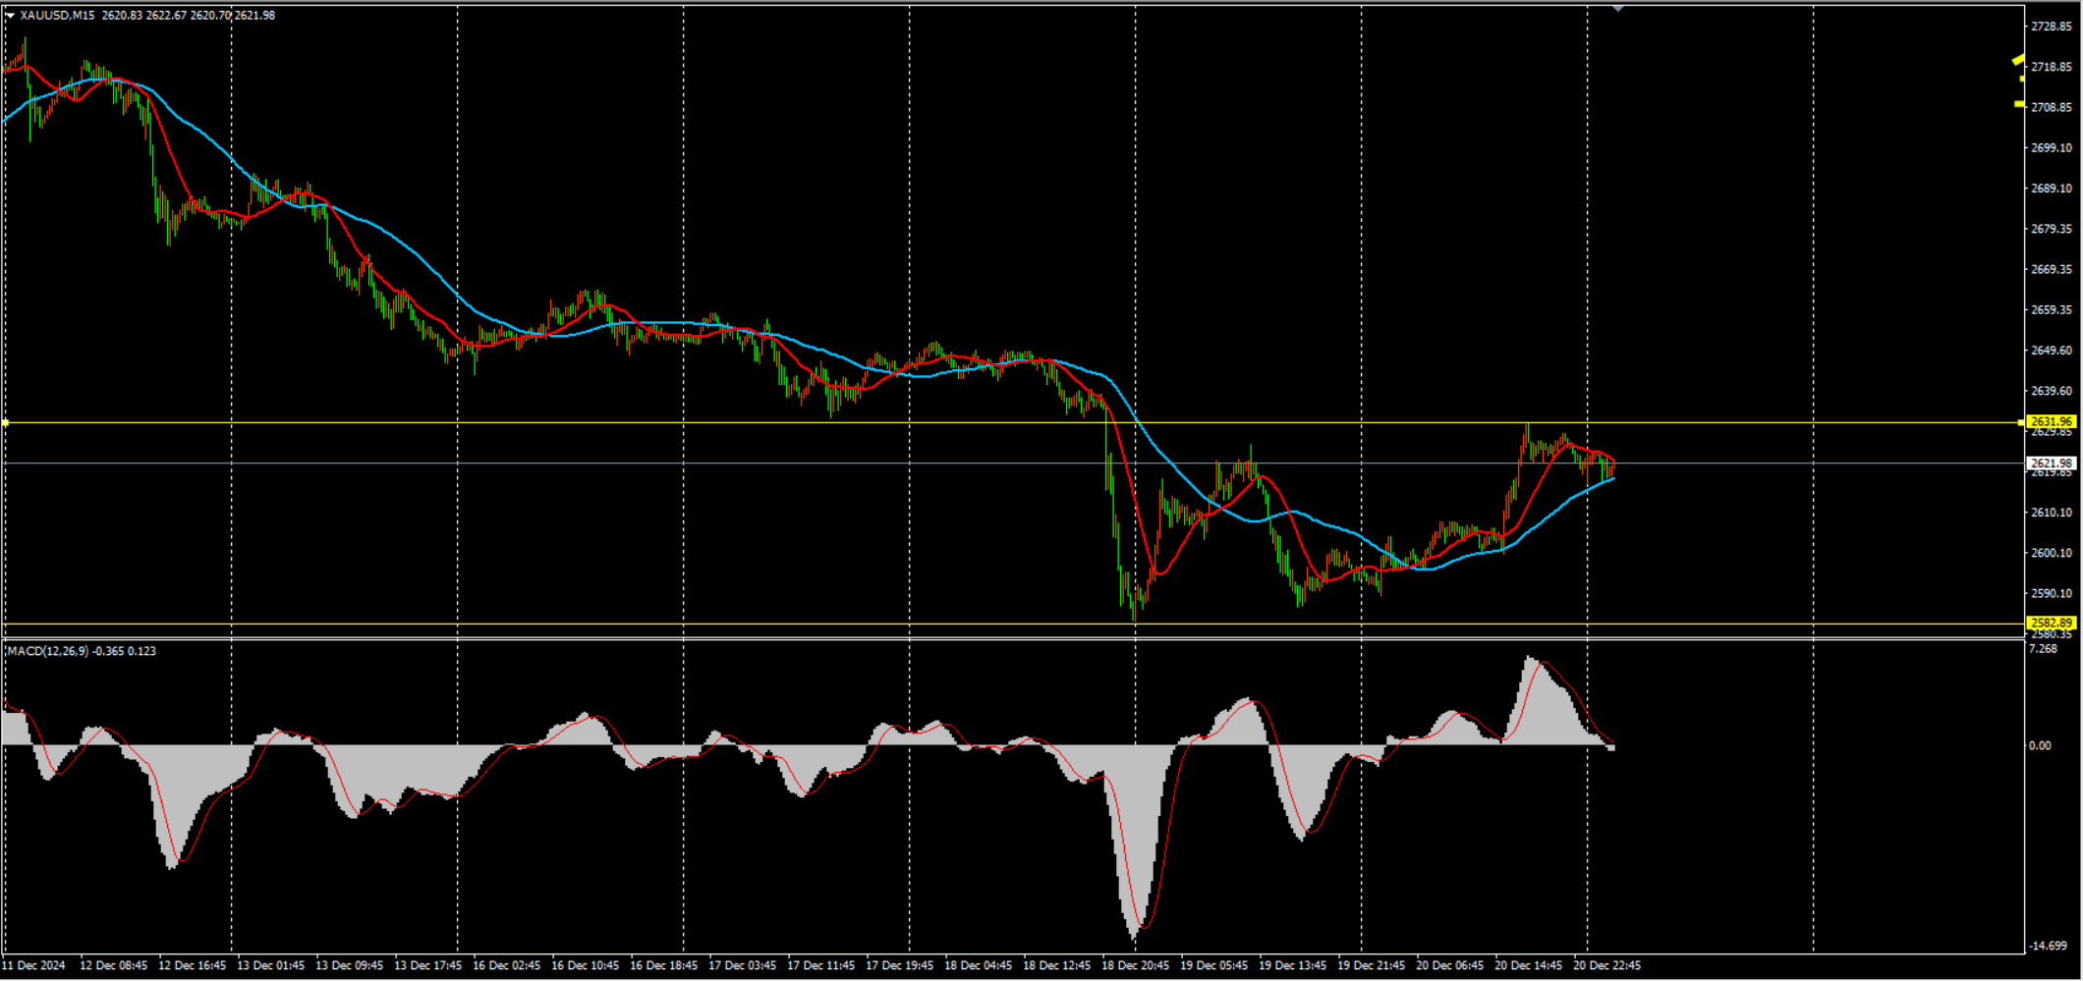Viewport: 2083px width, 981px height.
Task: Click the 2718.85 price axis label
Action: pos(2052,67)
